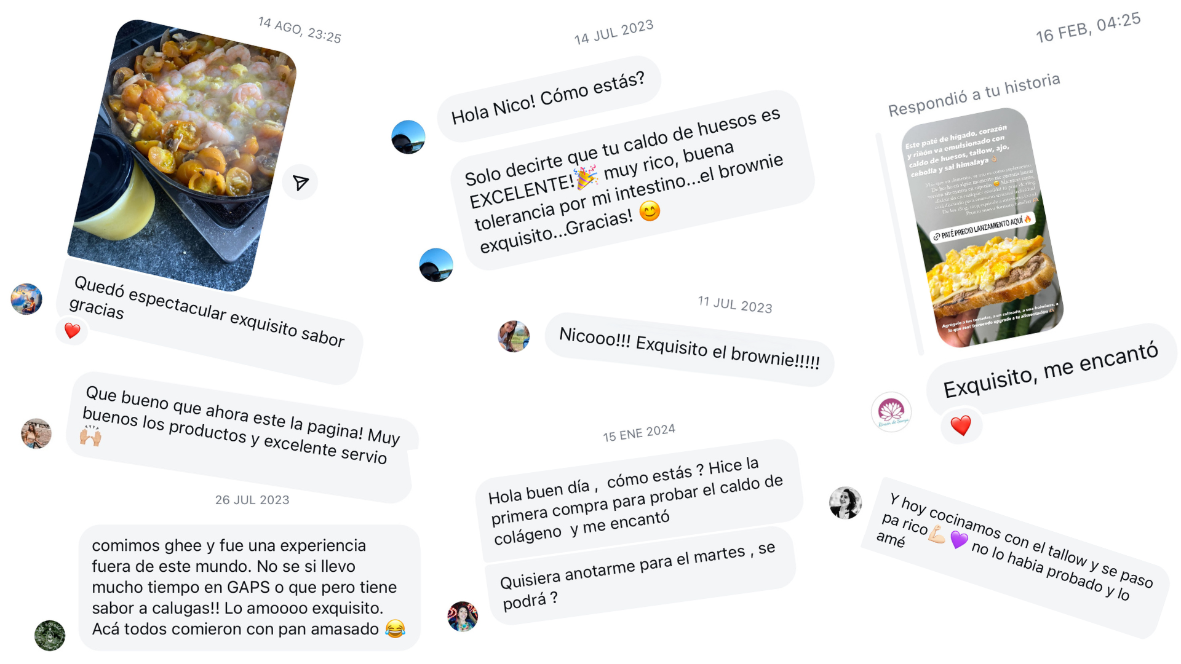Open the avatar beside the tallow cooking message

[845, 502]
